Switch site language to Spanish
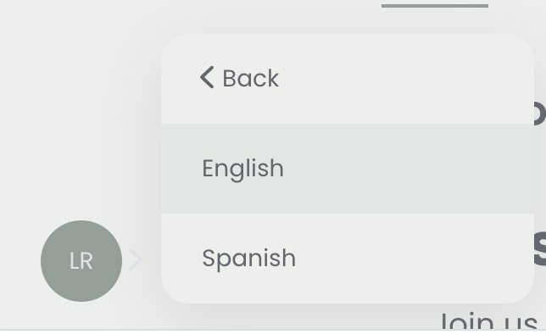This screenshot has width=546, height=334. click(347, 259)
